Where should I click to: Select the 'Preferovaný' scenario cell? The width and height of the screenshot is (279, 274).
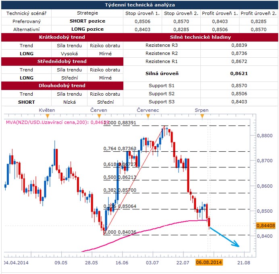point(27,21)
